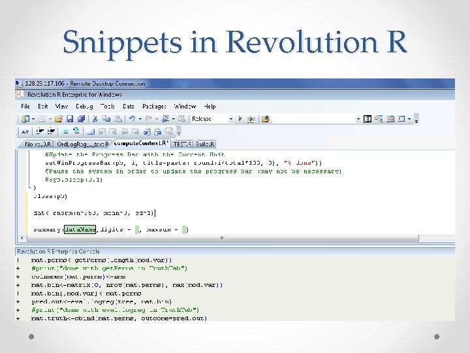The image size is (470, 353).
Task: Open the Data menu
Action: 129,107
